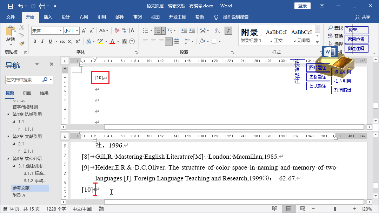The width and height of the screenshot is (379, 213).
Task: Click the 脚注注释 button
Action: [356, 48]
